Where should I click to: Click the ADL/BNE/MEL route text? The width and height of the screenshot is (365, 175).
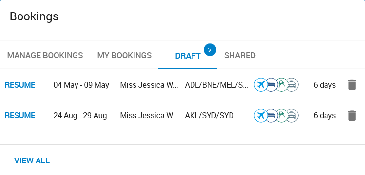pyautogui.click(x=216, y=85)
